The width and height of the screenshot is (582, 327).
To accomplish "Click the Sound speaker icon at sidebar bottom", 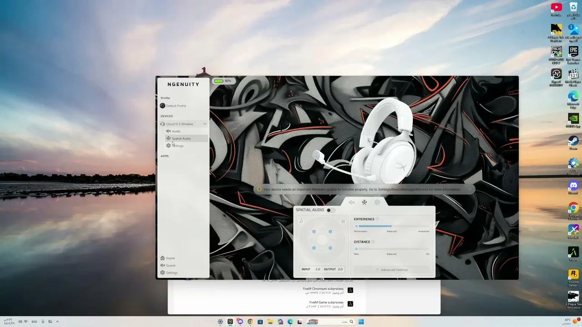I will click(x=162, y=265).
